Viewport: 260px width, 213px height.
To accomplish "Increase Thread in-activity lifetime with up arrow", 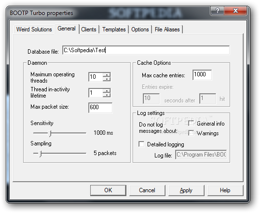I will coord(107,91).
